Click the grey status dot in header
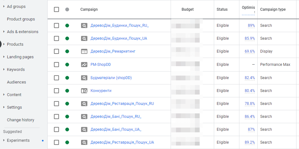 pyautogui.click(x=67, y=9)
